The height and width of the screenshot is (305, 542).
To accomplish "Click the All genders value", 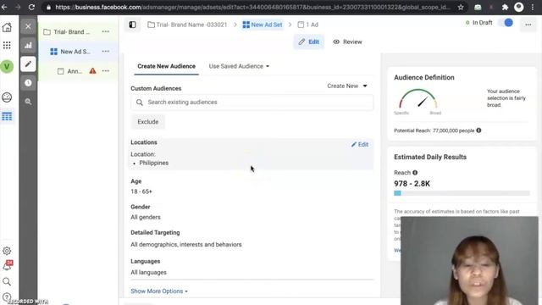I will pyautogui.click(x=146, y=217).
